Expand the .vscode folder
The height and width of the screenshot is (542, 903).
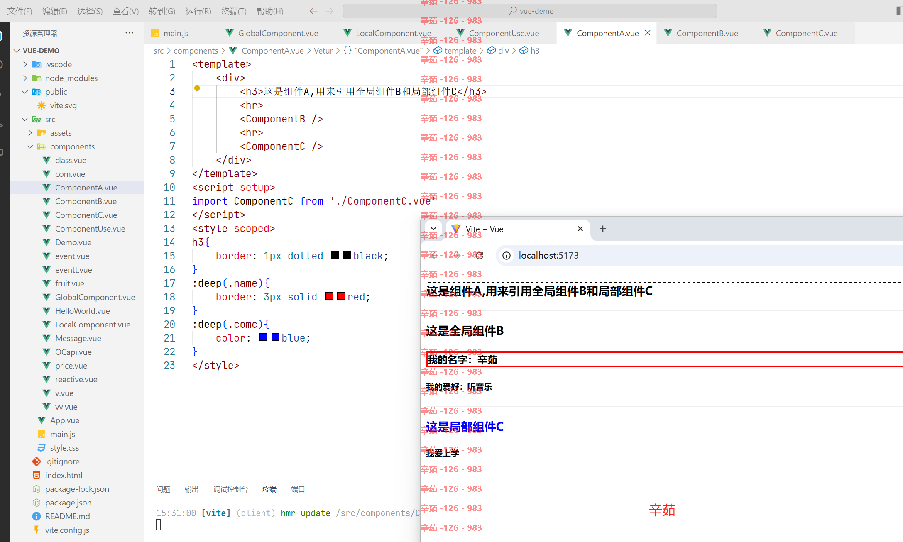[x=25, y=64]
